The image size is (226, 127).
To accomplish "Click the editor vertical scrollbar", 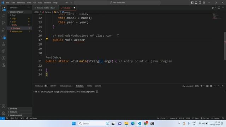I will click(225, 46).
